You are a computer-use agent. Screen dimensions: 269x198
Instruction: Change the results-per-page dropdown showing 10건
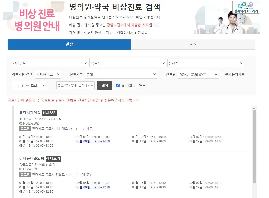tap(29, 85)
